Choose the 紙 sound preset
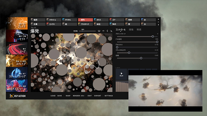Viewport: 207px width, 116px height. click(69, 24)
